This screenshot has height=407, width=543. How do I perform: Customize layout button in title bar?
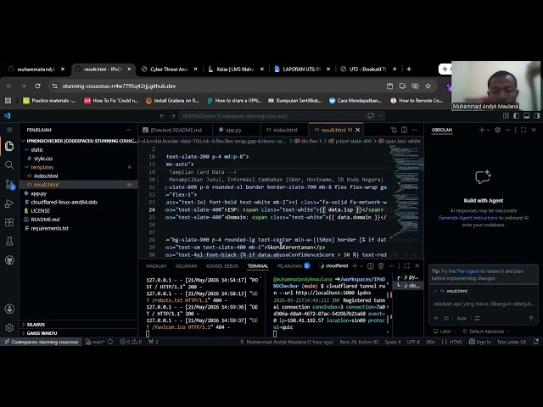(506, 116)
